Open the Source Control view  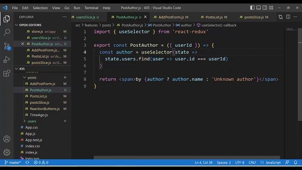coord(7,46)
